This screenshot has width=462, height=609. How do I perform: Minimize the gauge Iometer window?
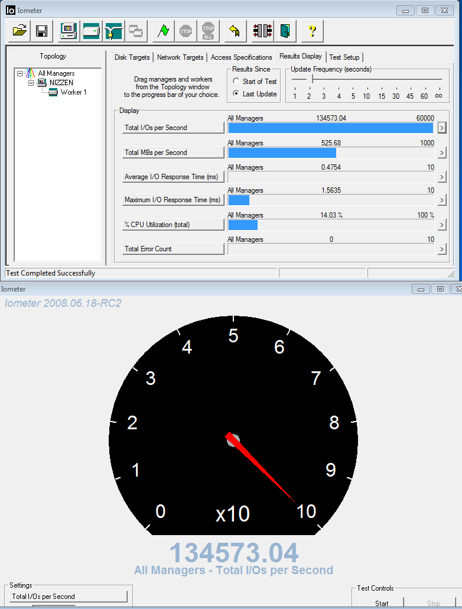[421, 289]
